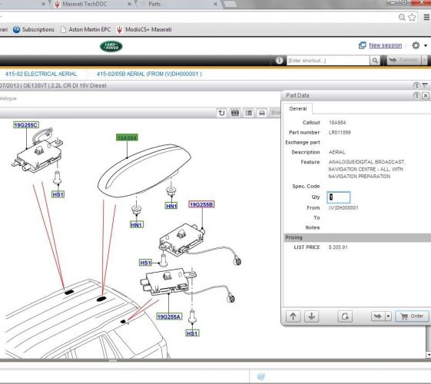Click the split view layout icon
The height and width of the screenshot is (384, 431).
[x=248, y=113]
